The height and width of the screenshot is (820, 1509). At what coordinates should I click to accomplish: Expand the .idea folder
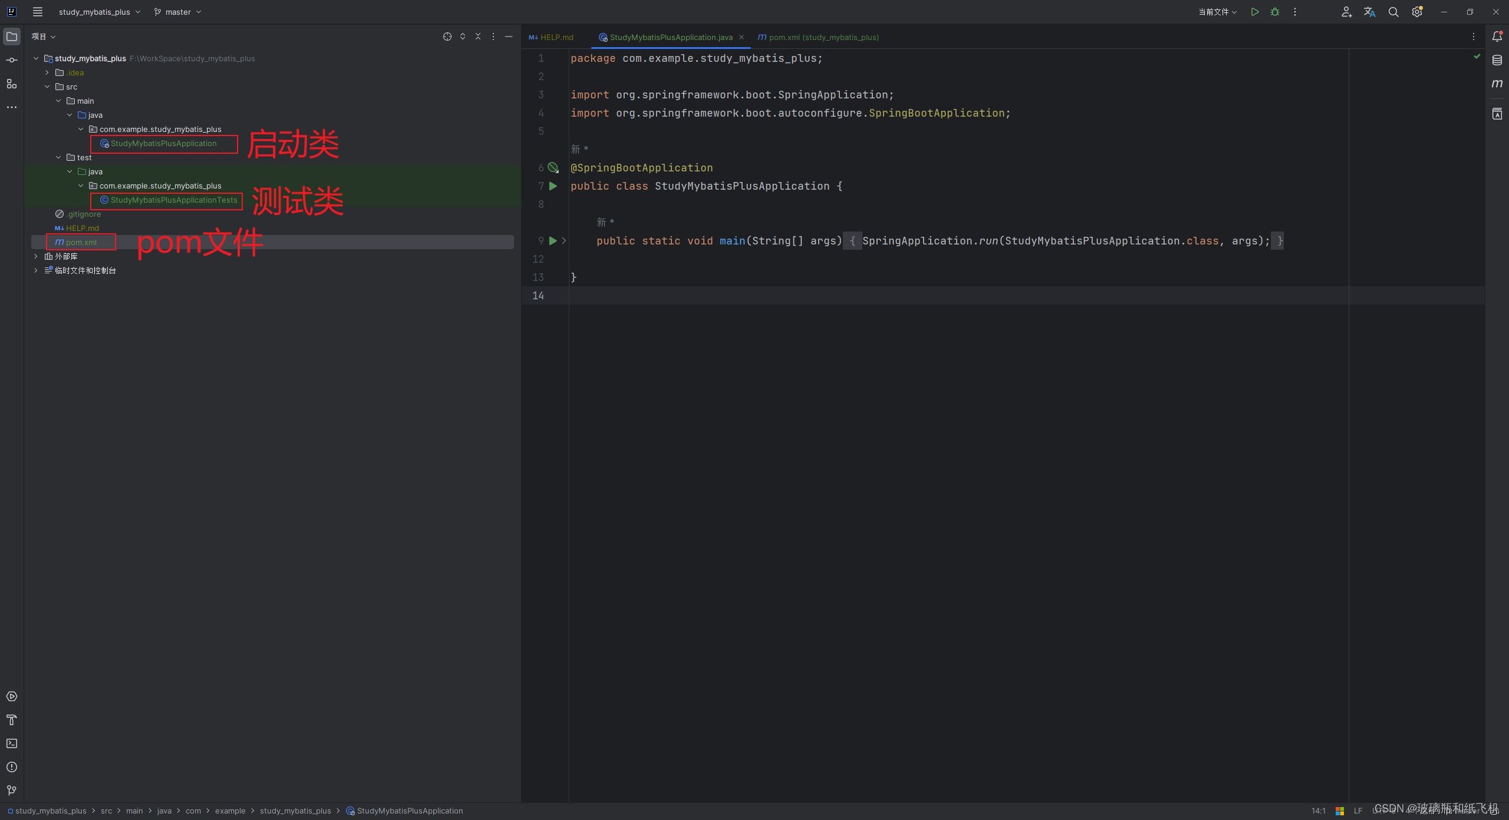click(x=47, y=72)
